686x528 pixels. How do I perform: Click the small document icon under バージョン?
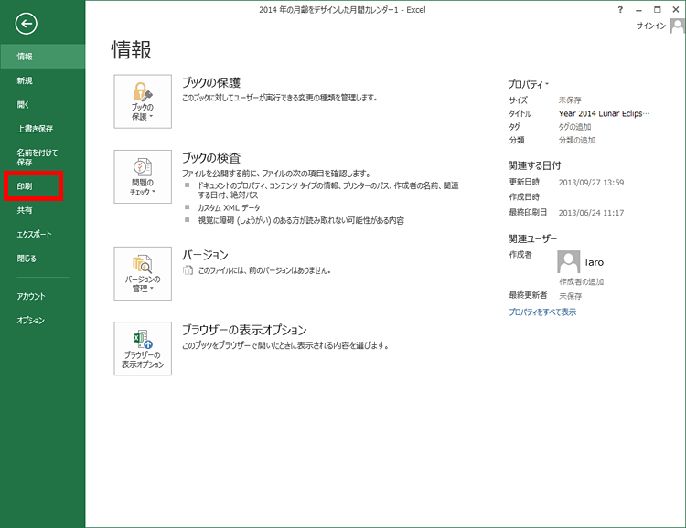click(188, 270)
